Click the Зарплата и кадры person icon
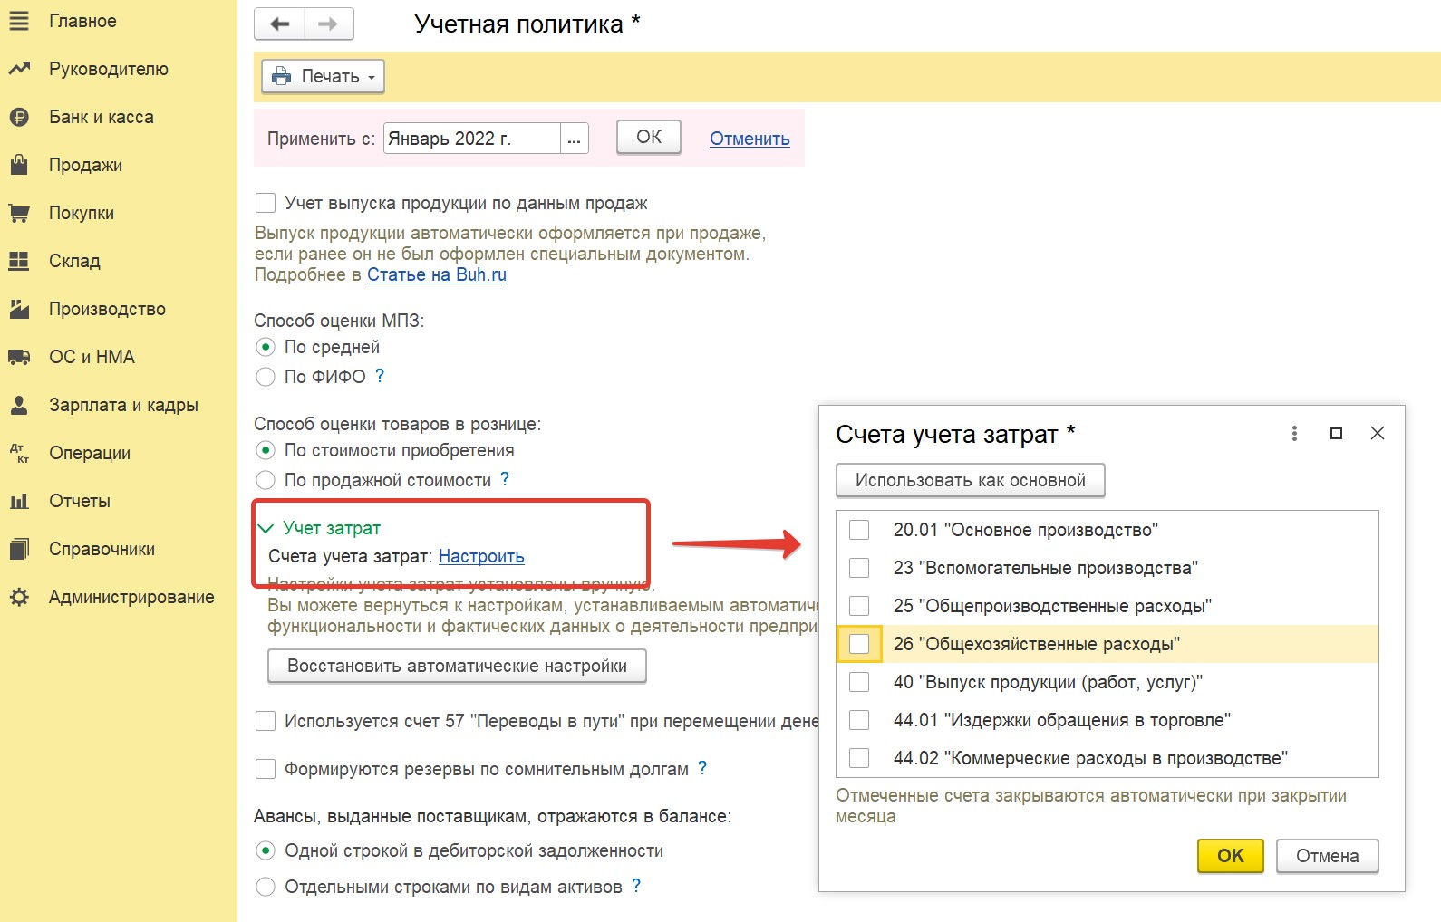This screenshot has height=922, width=1441. pyautogui.click(x=19, y=405)
